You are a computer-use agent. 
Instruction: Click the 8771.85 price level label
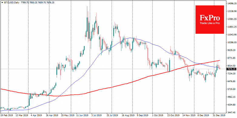click(x=232, y=58)
